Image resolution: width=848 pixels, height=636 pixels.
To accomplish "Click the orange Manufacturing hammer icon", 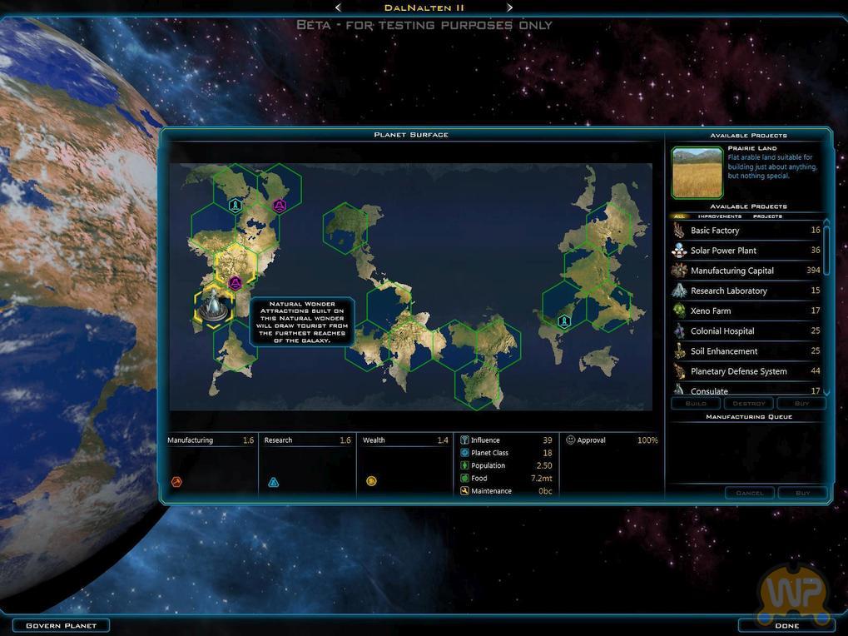I will click(x=176, y=481).
